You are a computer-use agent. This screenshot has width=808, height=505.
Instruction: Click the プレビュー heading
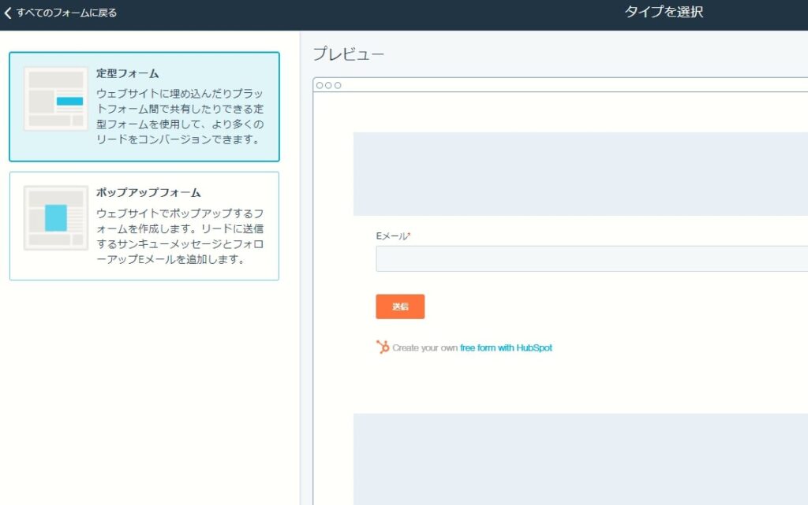348,54
